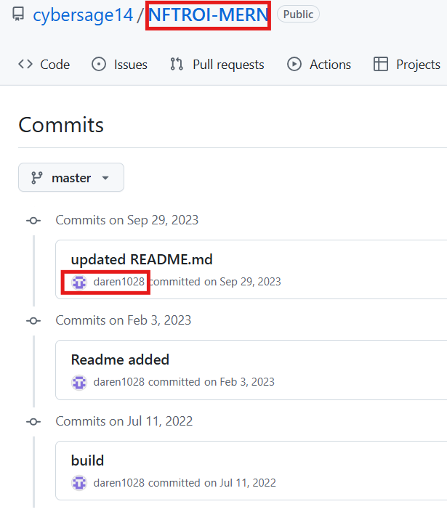Click daren1028 avatar on Readme added commit
Image resolution: width=447 pixels, height=512 pixels.
tap(79, 382)
